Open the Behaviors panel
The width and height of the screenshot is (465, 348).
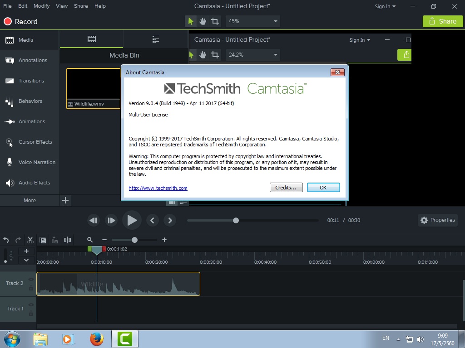(30, 101)
